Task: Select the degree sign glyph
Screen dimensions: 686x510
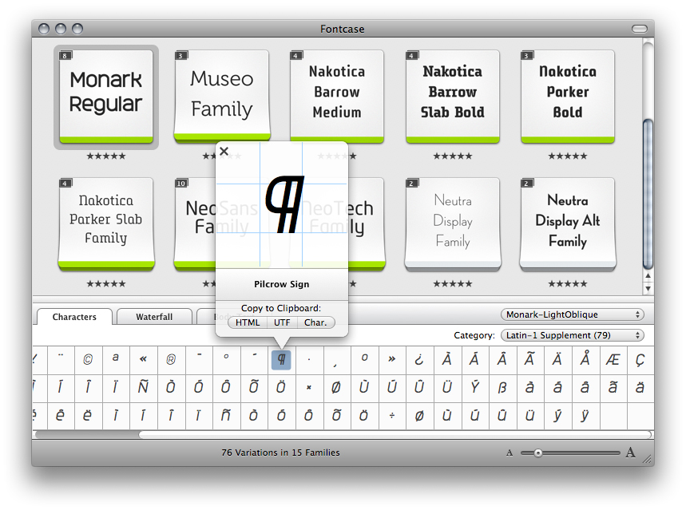Action: 226,359
